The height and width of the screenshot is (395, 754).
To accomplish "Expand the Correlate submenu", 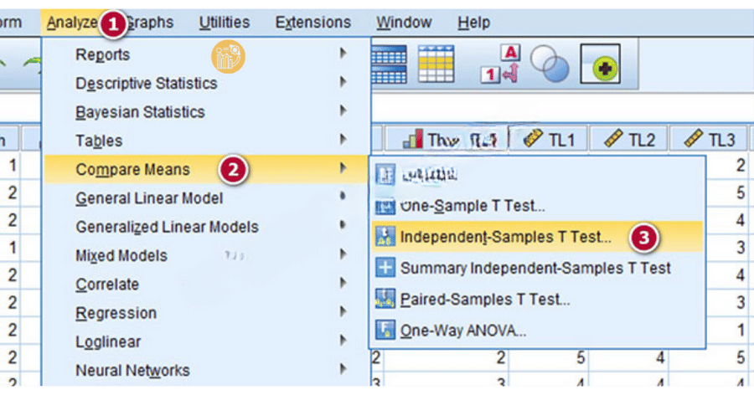I will point(206,284).
